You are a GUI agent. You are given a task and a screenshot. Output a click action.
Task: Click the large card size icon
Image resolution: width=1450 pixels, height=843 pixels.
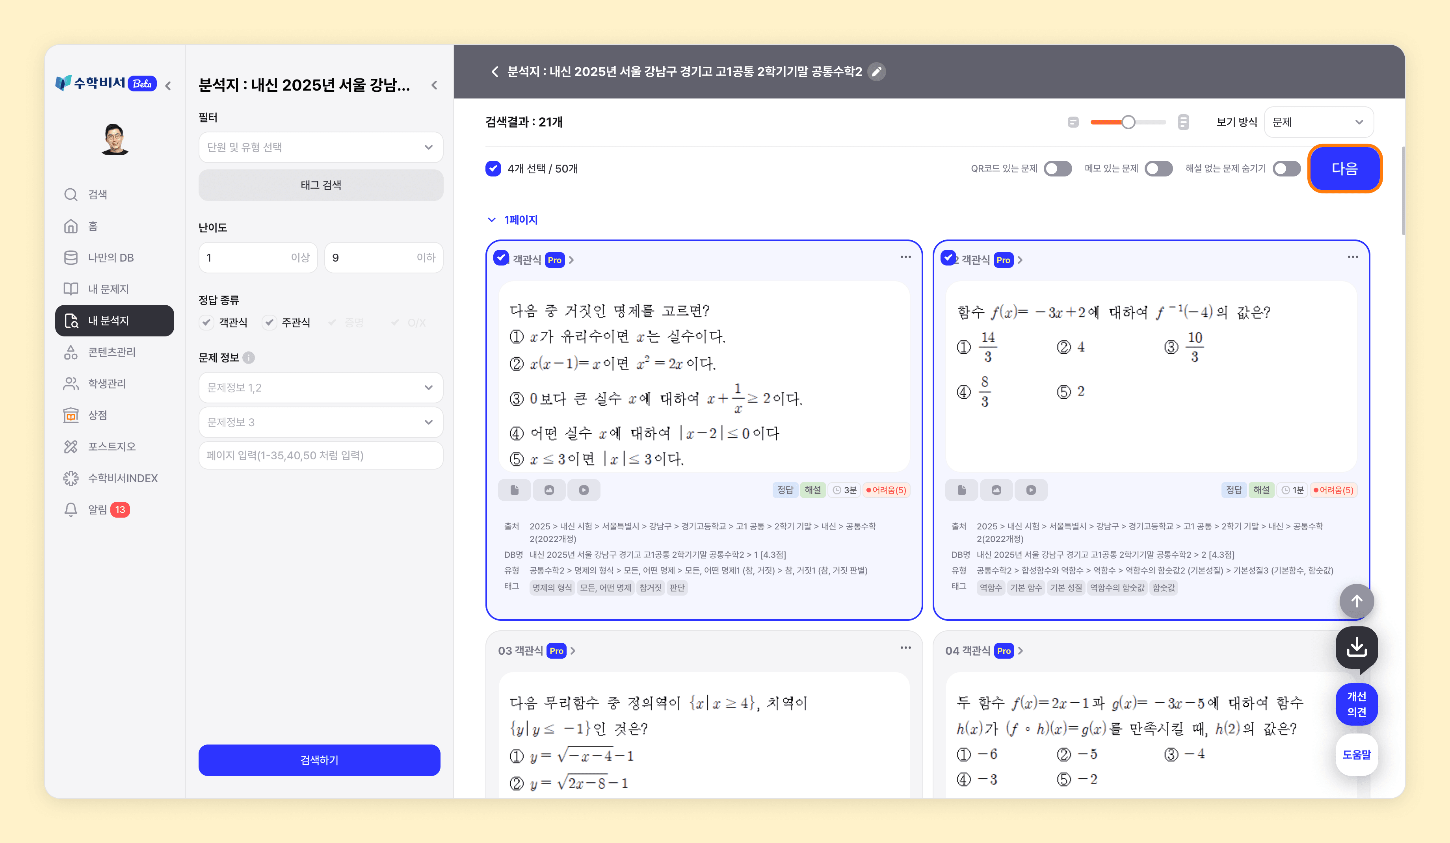pos(1184,122)
